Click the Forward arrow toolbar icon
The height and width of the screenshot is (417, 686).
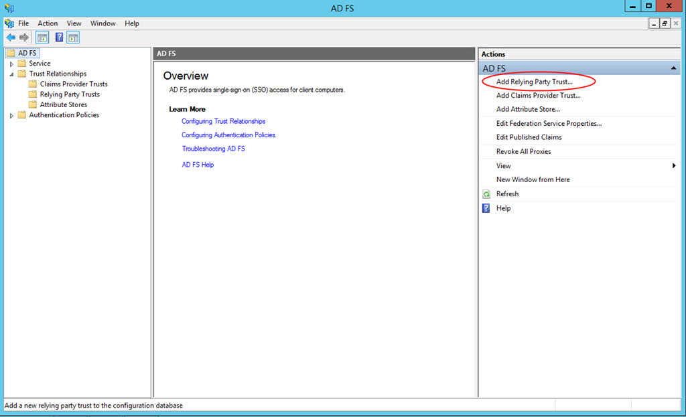(x=24, y=37)
